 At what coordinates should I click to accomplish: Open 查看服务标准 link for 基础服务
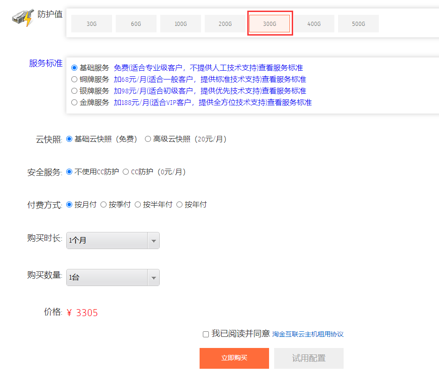coord(282,67)
